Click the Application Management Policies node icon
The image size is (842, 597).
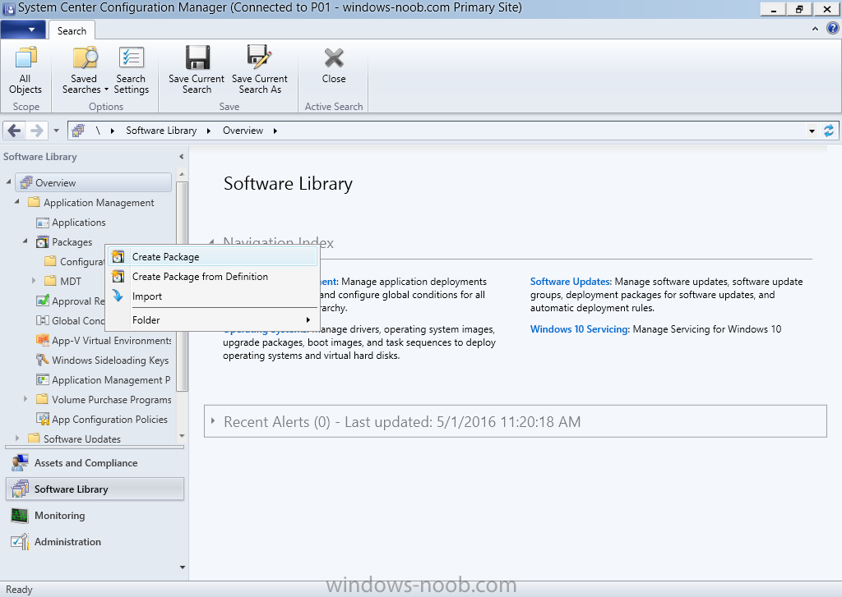pyautogui.click(x=43, y=379)
